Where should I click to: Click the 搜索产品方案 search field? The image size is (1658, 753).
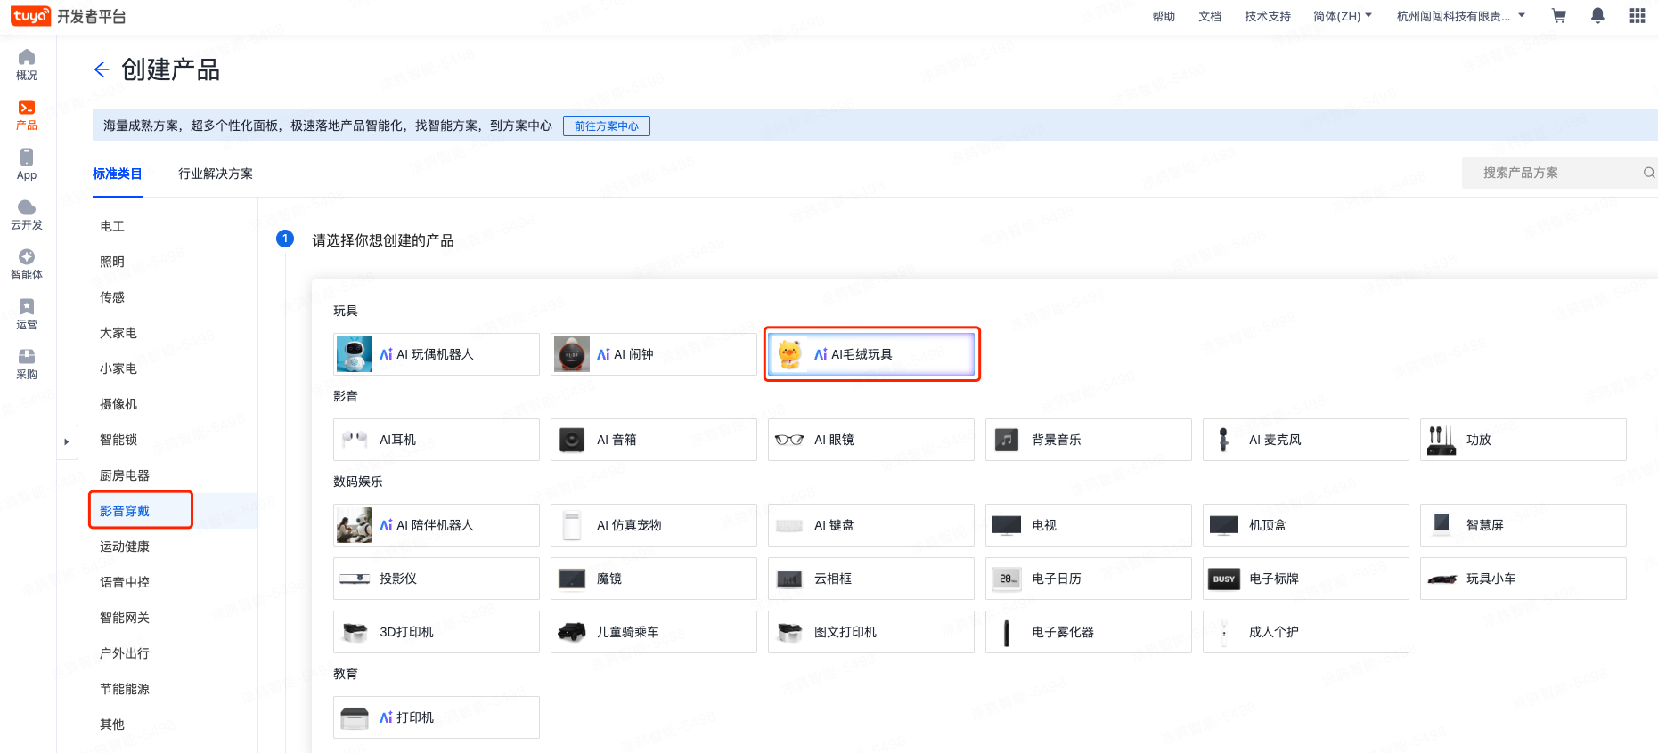1550,173
